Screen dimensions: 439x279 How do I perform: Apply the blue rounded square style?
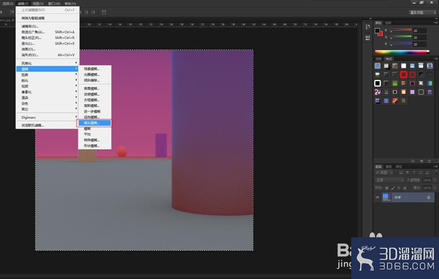pyautogui.click(x=378, y=66)
